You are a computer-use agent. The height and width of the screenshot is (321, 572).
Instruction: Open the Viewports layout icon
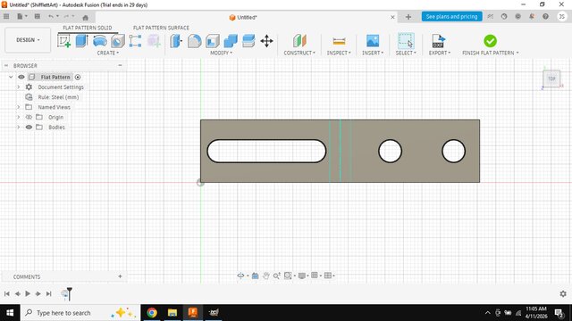(328, 276)
